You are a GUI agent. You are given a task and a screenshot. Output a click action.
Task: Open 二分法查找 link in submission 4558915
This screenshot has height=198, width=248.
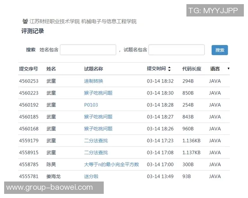click(x=96, y=153)
